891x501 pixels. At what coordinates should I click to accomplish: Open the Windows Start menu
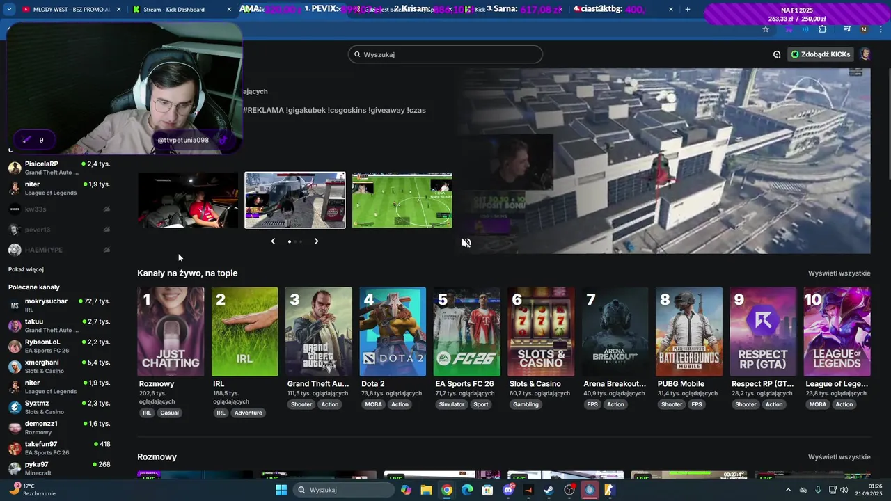tap(281, 490)
